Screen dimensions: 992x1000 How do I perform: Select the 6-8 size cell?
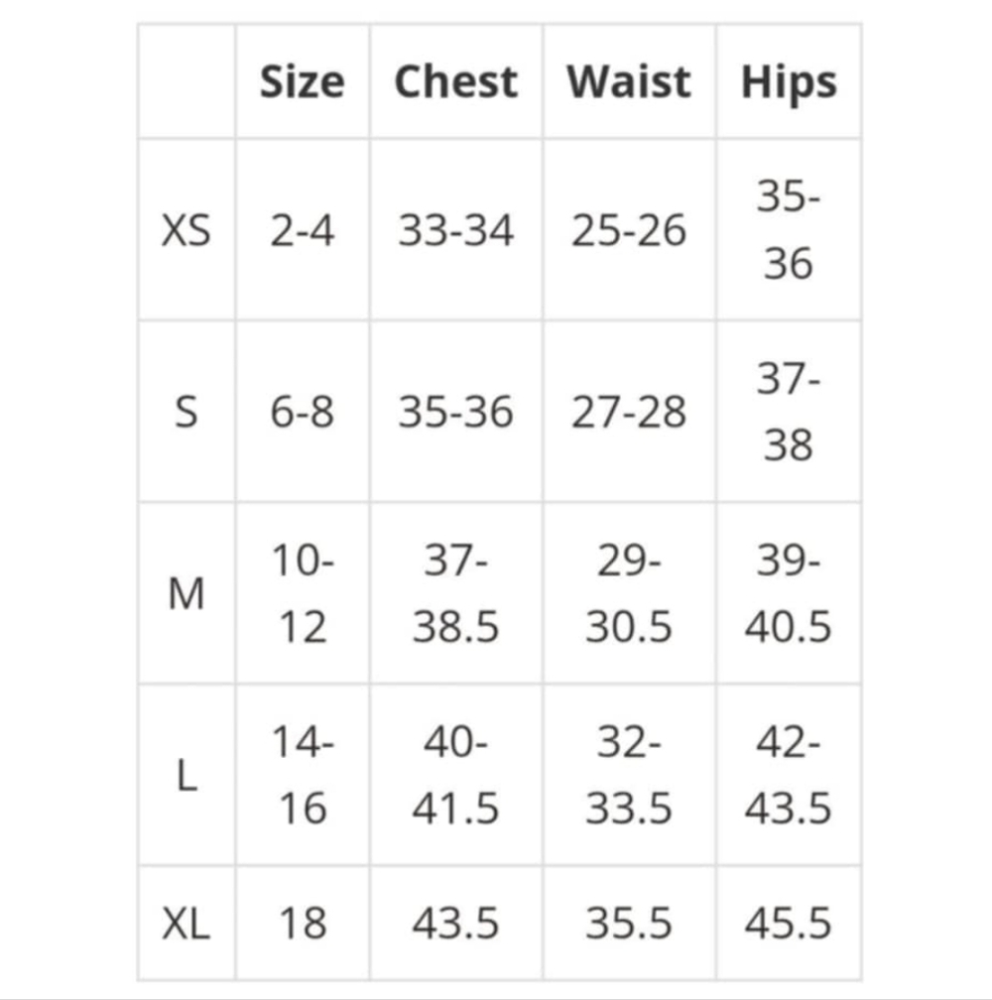click(302, 413)
